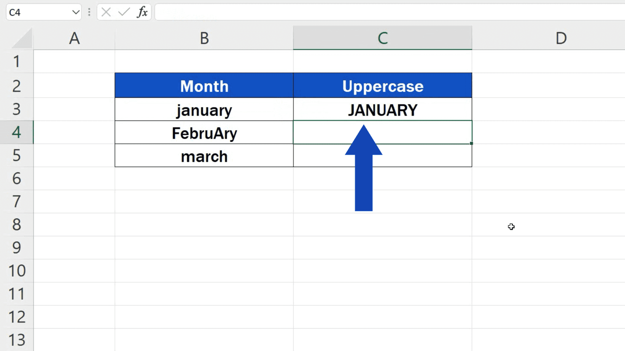Image resolution: width=625 pixels, height=351 pixels.
Task: Select the Uppercase header cell
Action: tap(382, 85)
